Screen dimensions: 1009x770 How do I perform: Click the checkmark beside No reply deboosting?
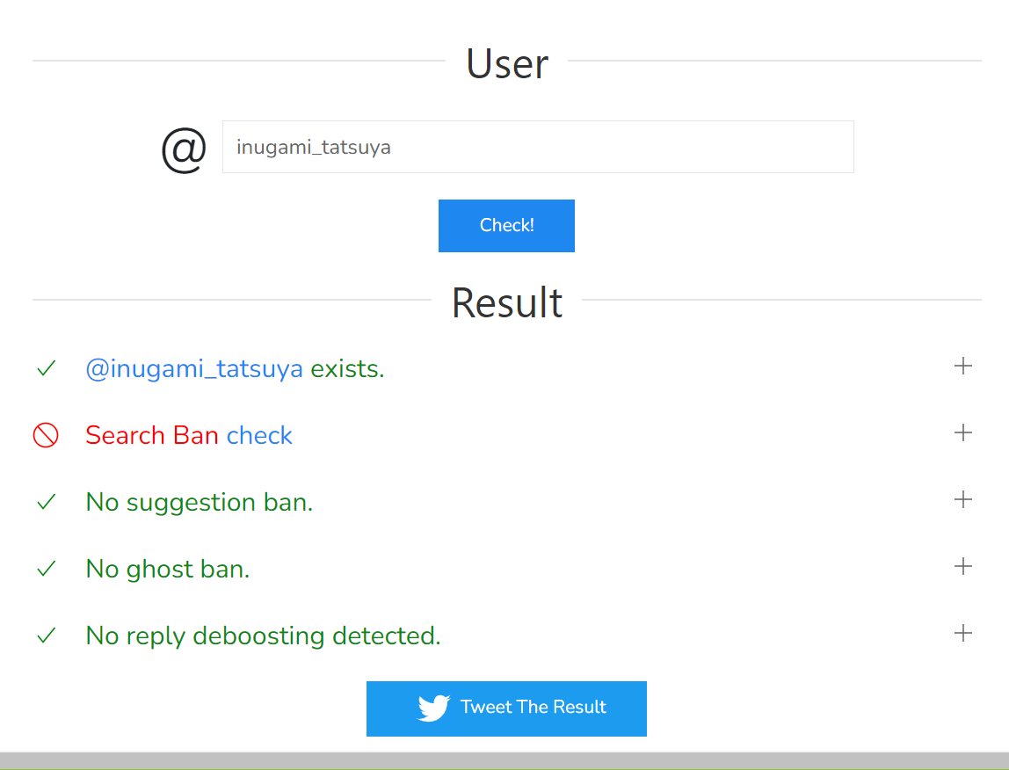(x=47, y=636)
